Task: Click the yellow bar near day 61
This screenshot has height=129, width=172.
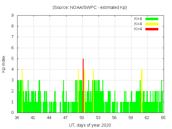Action: (x=142, y=91)
